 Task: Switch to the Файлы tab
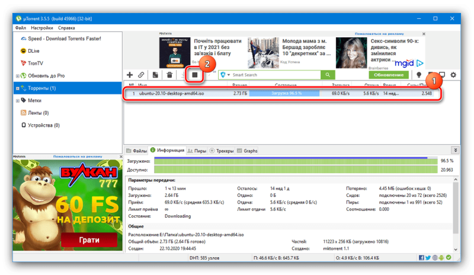[136, 151]
